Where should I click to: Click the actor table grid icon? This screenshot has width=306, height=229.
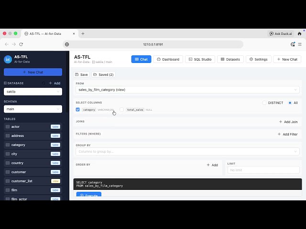[8, 127]
